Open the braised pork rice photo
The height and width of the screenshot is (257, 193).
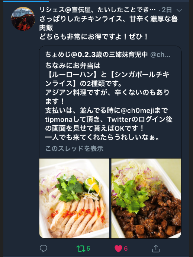point(146,198)
